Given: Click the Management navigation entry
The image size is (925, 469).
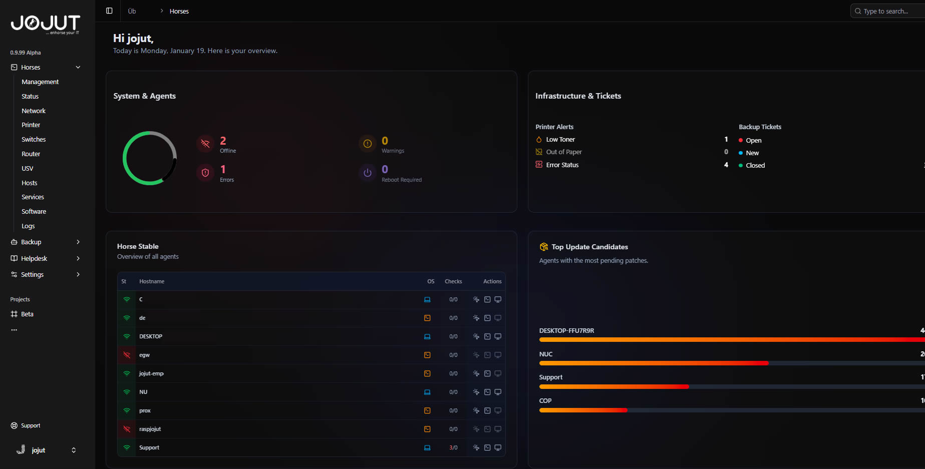Looking at the screenshot, I should (40, 82).
